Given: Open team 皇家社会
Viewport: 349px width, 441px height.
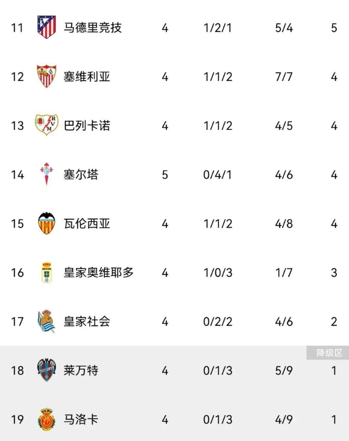Looking at the screenshot, I should [87, 321].
